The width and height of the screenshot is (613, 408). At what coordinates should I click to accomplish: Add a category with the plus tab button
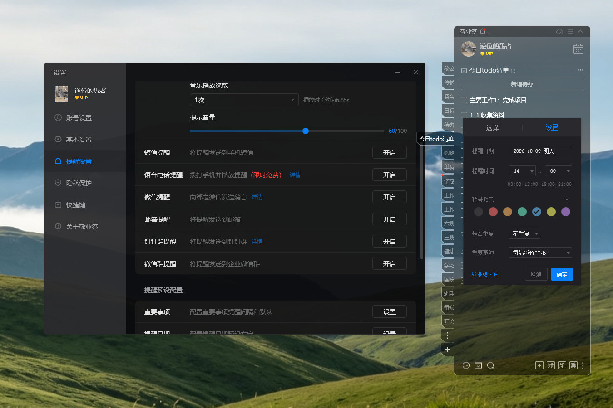(447, 350)
